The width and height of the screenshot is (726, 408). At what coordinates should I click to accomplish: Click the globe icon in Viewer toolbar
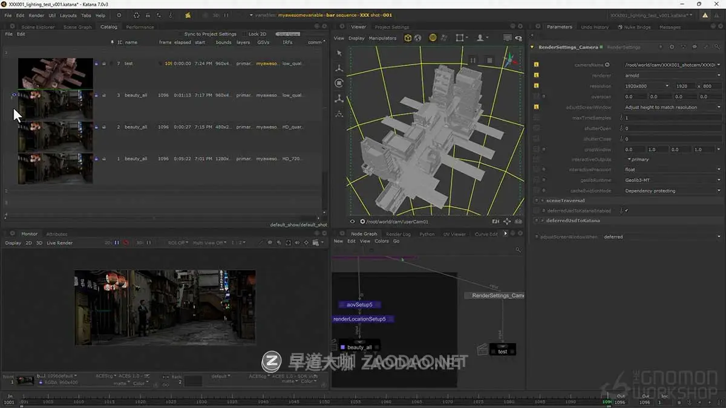pos(417,38)
